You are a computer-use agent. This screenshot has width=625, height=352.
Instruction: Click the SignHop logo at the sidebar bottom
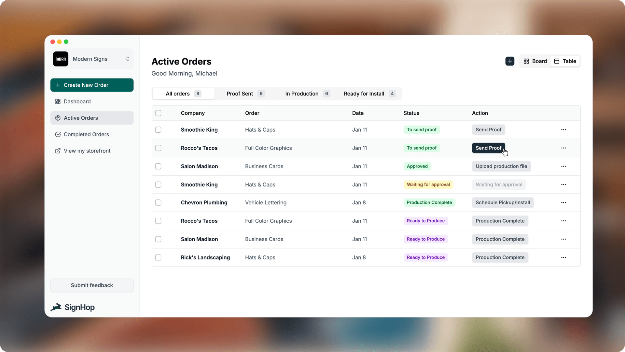(73, 307)
